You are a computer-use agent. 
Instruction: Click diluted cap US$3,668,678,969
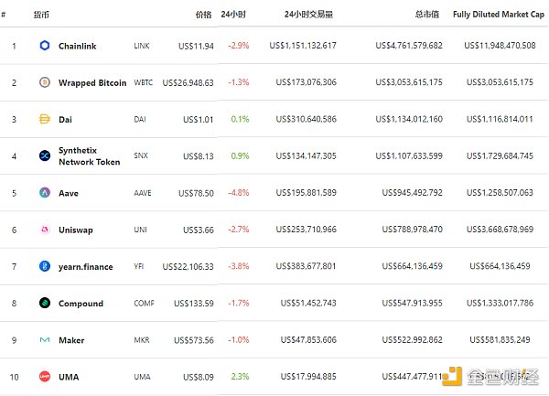click(x=500, y=230)
